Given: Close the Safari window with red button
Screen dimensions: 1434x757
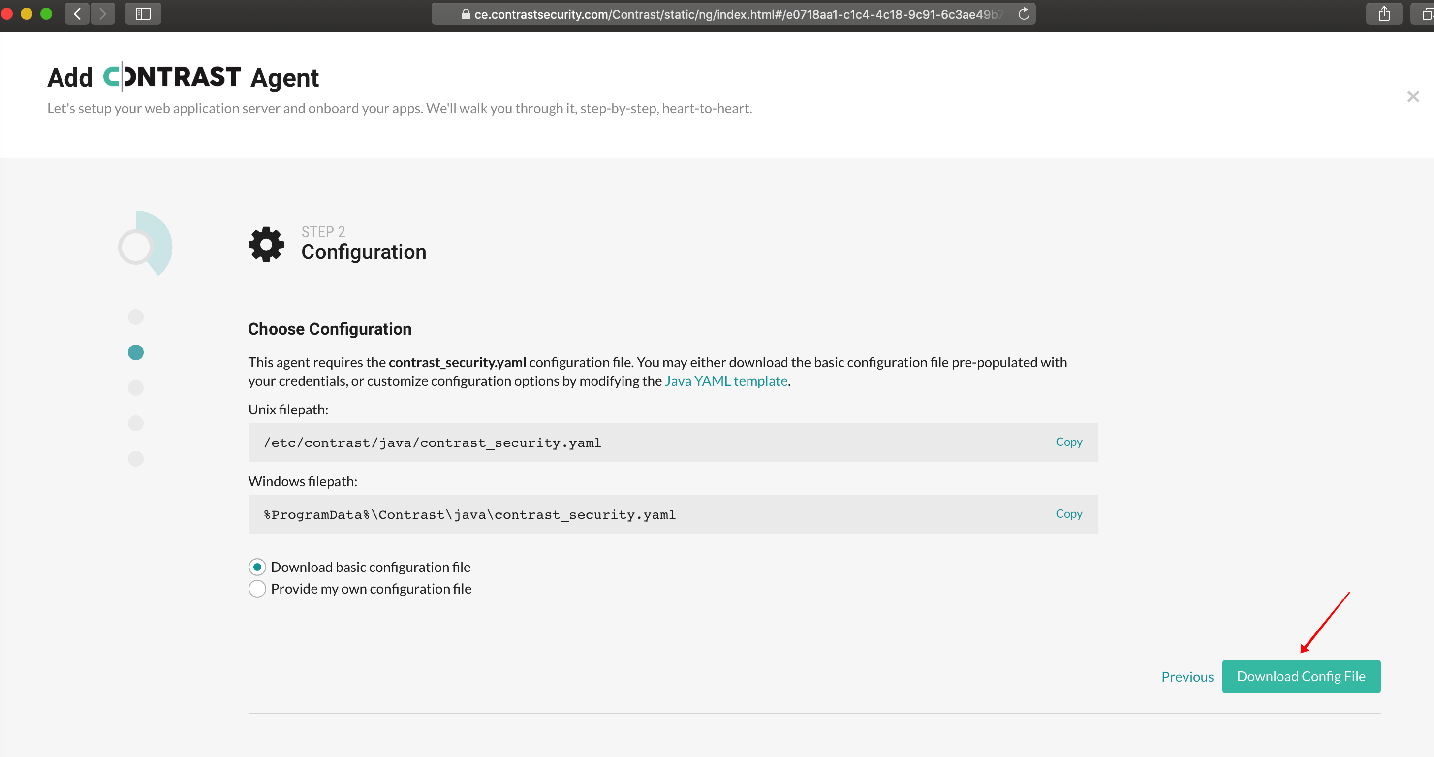Looking at the screenshot, I should (7, 13).
